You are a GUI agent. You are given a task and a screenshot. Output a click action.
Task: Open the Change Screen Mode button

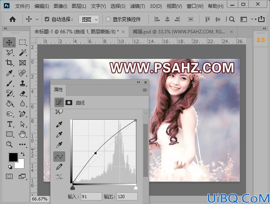click(22, 176)
